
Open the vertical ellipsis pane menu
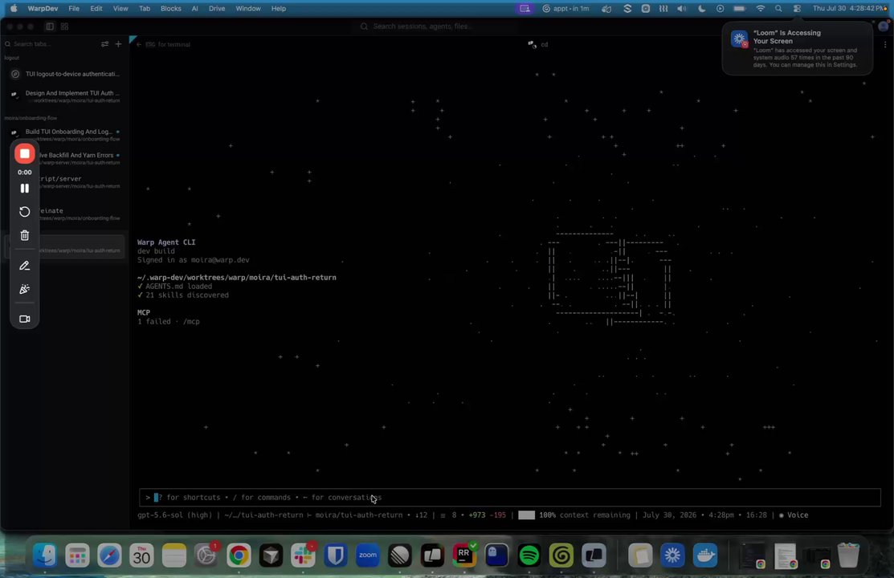pyautogui.click(x=885, y=44)
